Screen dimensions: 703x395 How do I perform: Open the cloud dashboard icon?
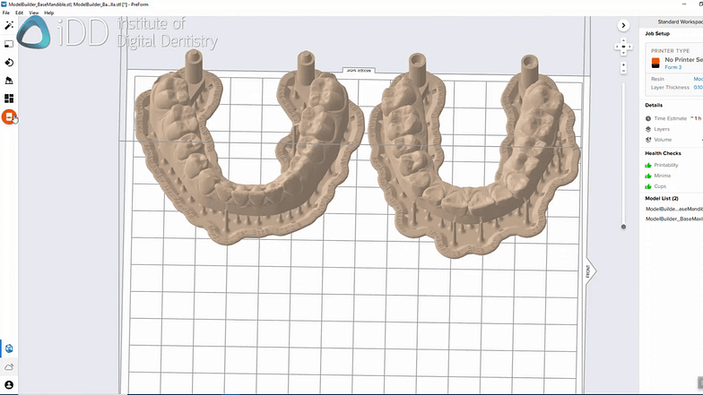[9, 366]
